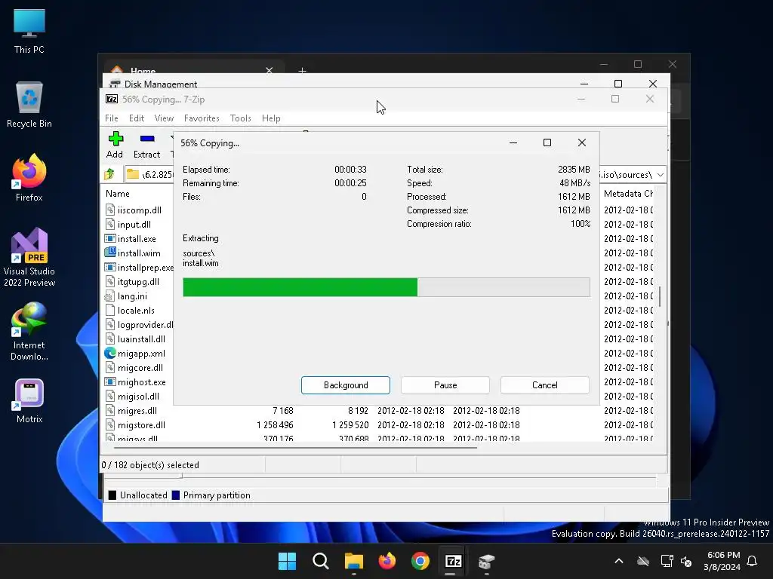Screen dimensions: 773x579
Task: Open the Windows Start button
Action: tap(287, 561)
